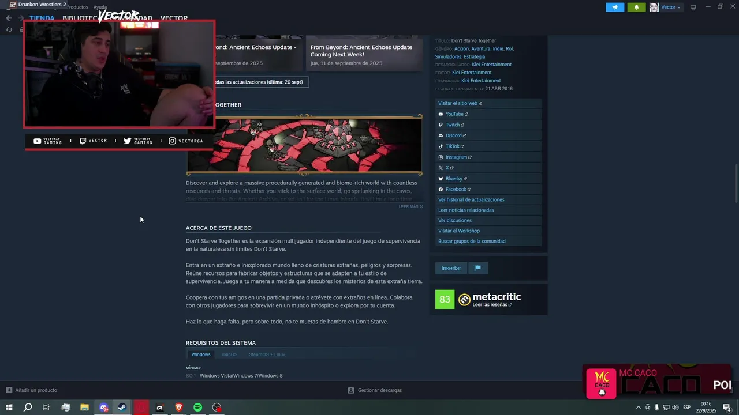Screen dimensions: 739x415
Task: Select the macOS system requirements tab
Action: tap(230, 354)
